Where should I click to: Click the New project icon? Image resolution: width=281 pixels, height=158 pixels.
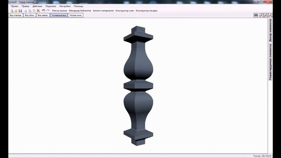[12, 11]
